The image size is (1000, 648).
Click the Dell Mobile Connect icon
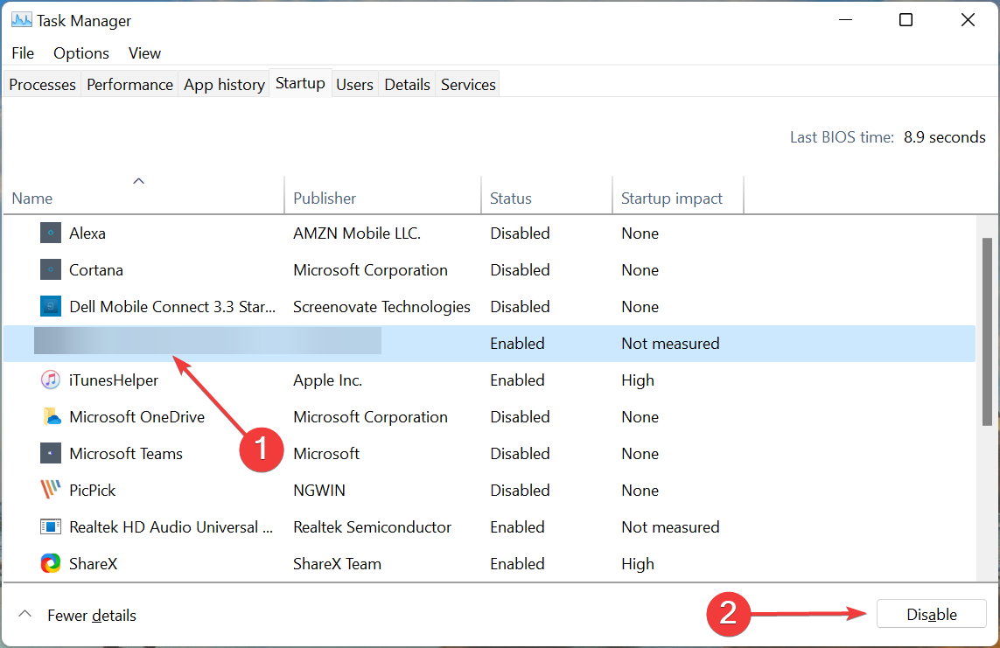tap(51, 306)
